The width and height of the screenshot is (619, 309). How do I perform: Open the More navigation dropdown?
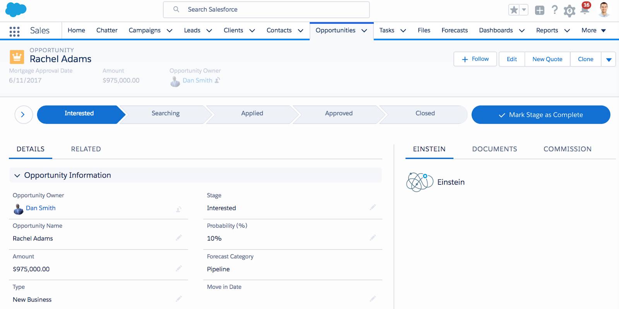coord(594,31)
